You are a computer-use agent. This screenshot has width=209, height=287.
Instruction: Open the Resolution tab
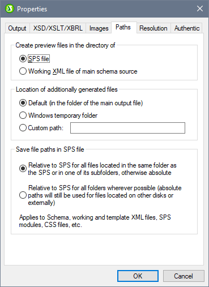coord(153,28)
